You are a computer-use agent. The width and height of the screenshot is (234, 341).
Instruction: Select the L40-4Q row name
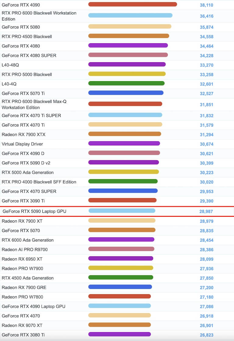click(9, 84)
